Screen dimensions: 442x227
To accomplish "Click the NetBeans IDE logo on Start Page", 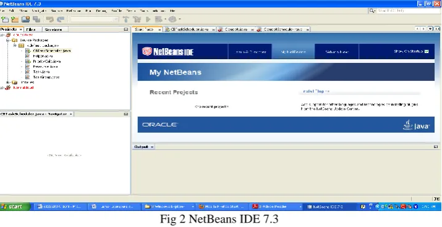I will pyautogui.click(x=168, y=51).
